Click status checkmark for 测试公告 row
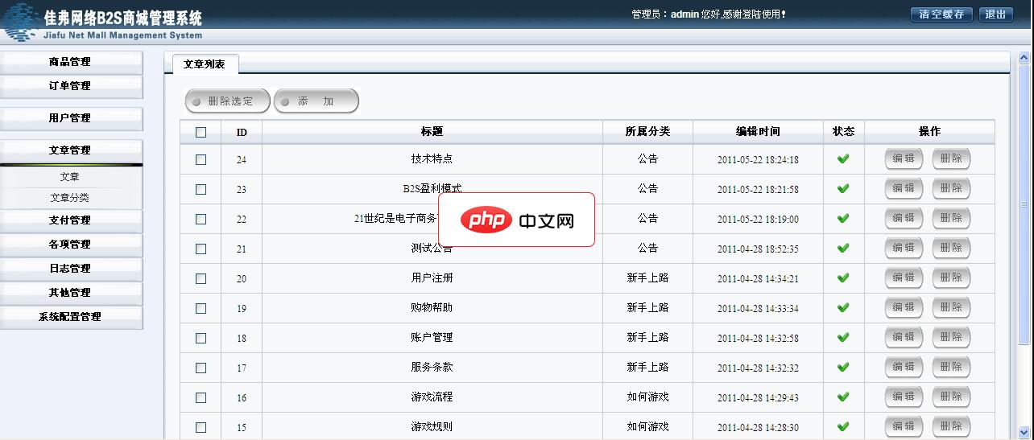The image size is (1034, 440). (843, 248)
